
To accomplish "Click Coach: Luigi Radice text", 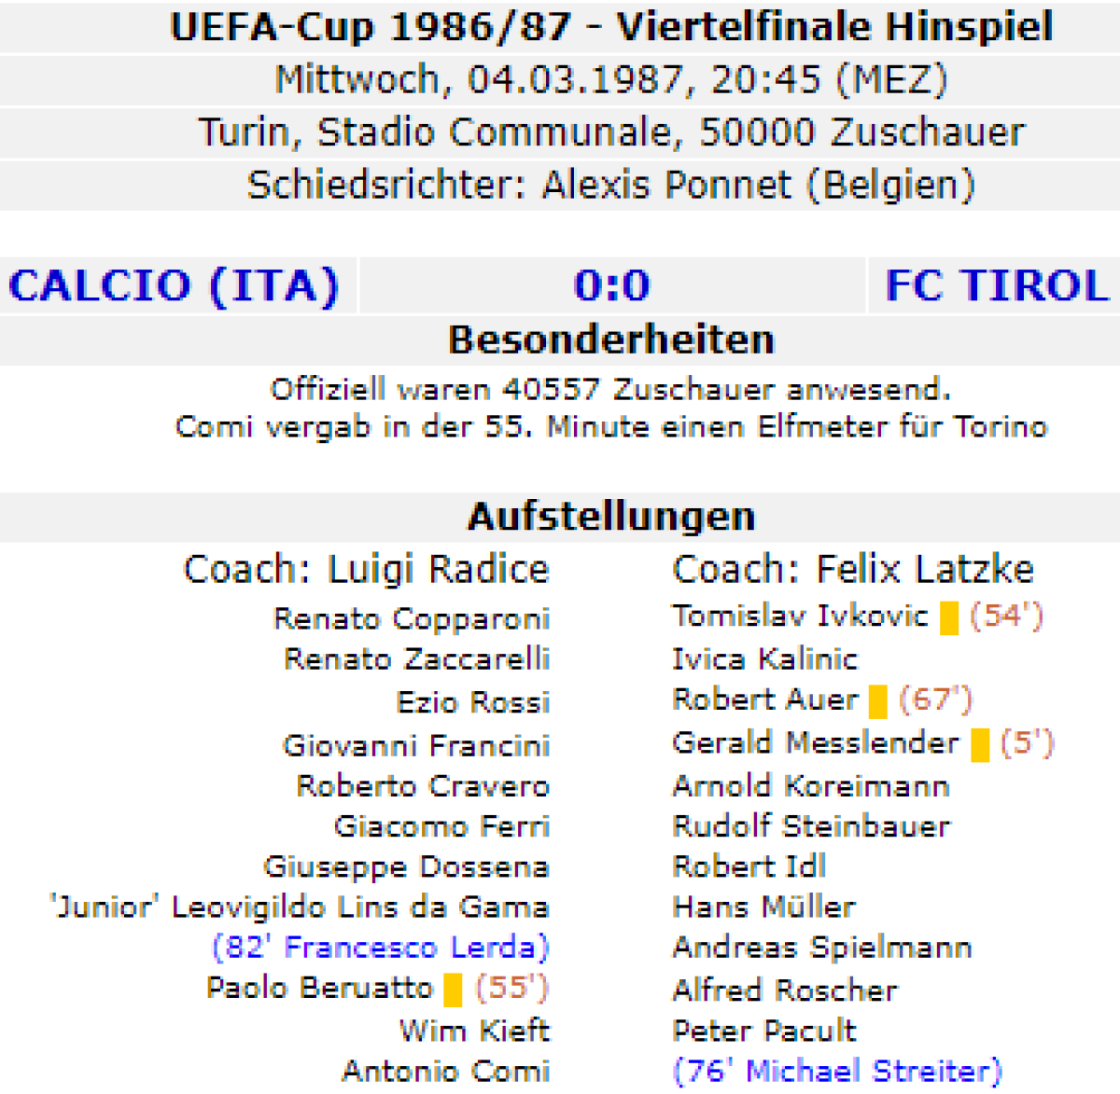I will (x=366, y=569).
